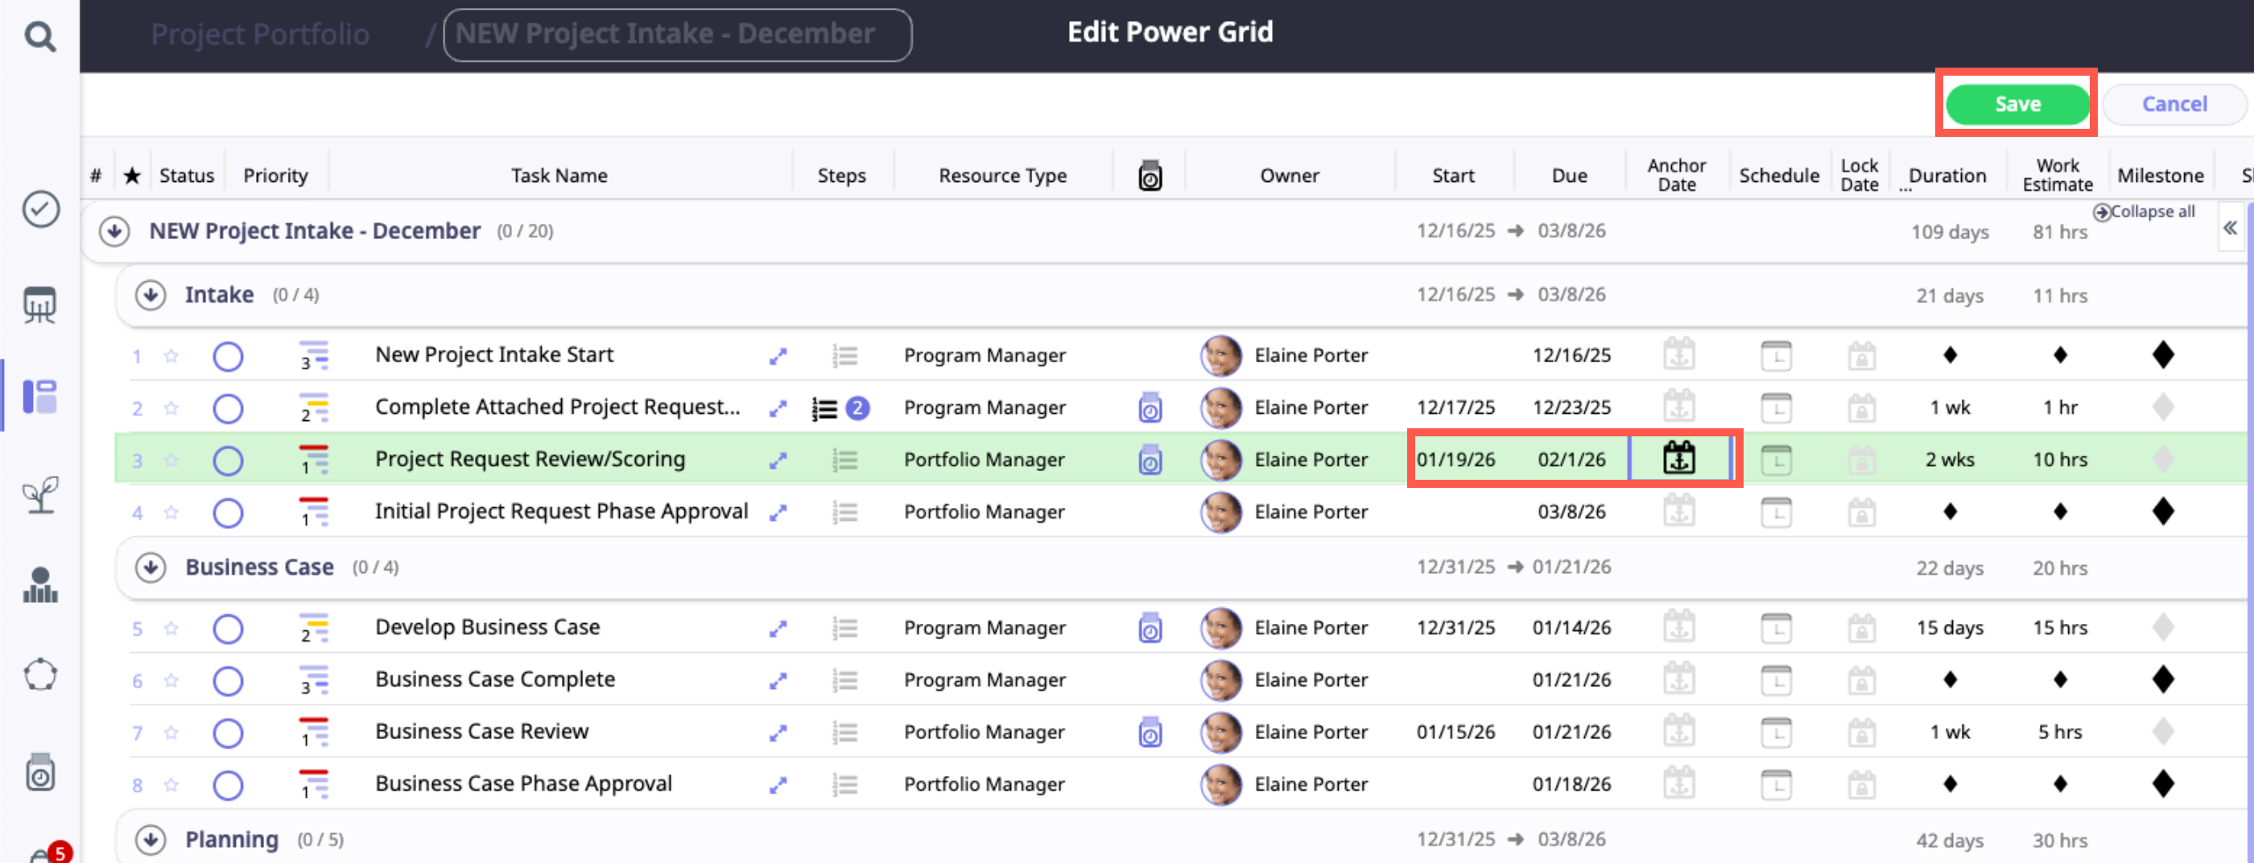Click schedule calendar icon for Business Case Review

click(1775, 732)
